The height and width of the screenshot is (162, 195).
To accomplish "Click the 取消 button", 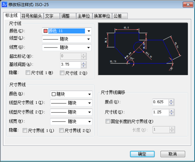I will pos(172,154).
